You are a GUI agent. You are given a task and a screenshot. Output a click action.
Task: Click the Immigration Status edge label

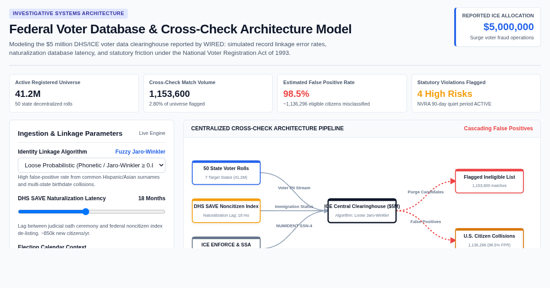click(x=294, y=207)
